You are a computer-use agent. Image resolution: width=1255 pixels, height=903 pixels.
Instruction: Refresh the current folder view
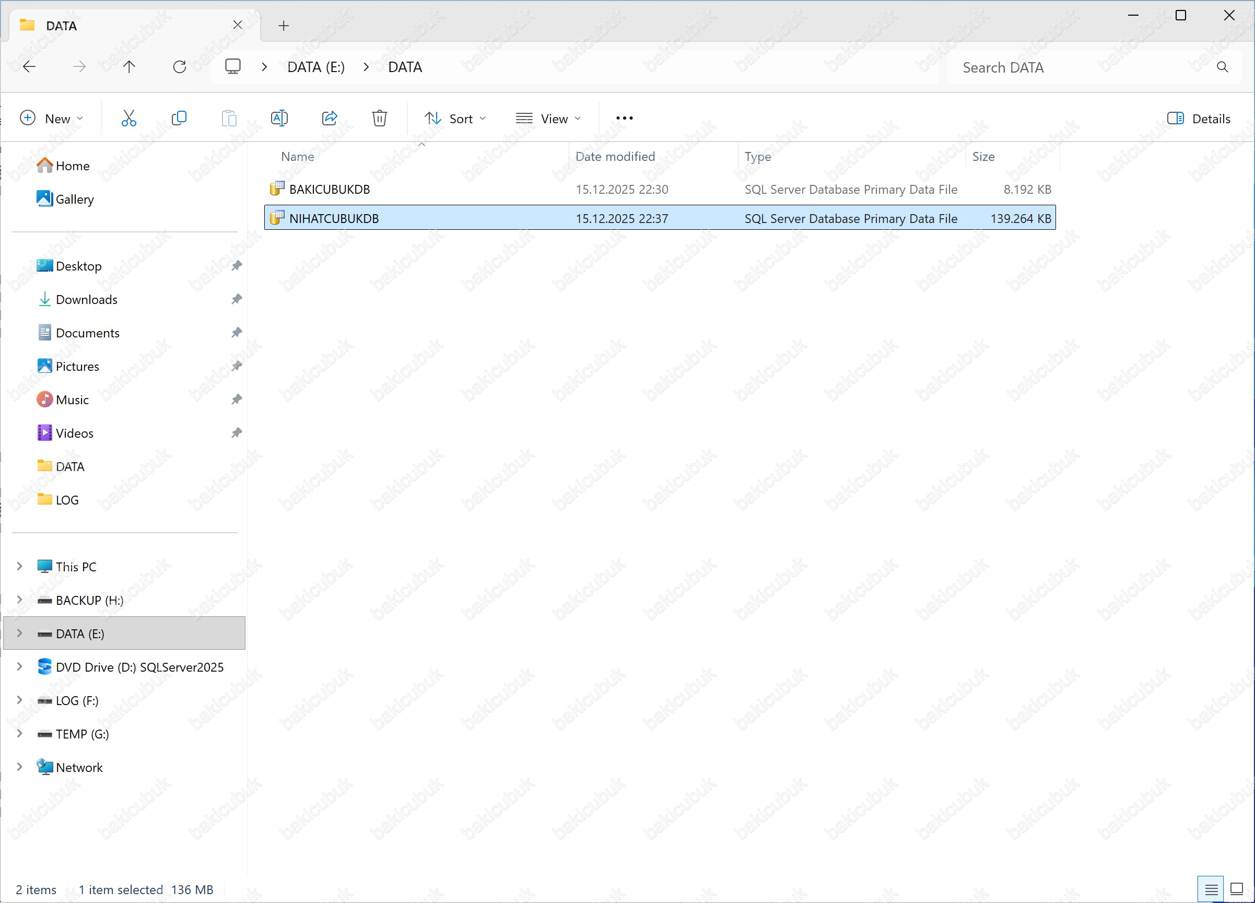click(x=179, y=67)
